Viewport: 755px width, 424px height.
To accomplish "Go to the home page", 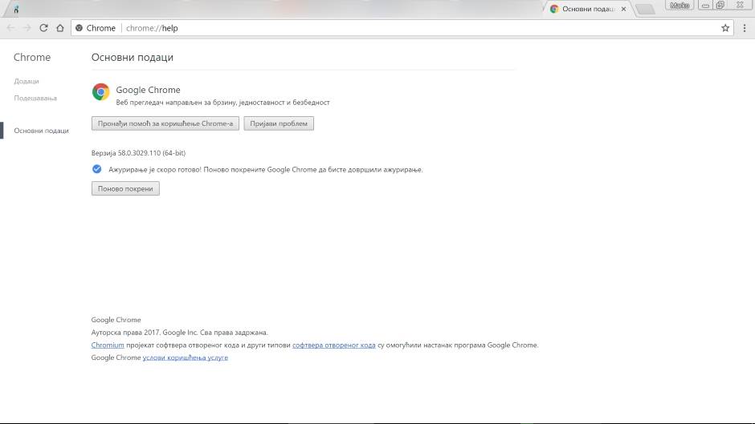I will click(x=59, y=28).
